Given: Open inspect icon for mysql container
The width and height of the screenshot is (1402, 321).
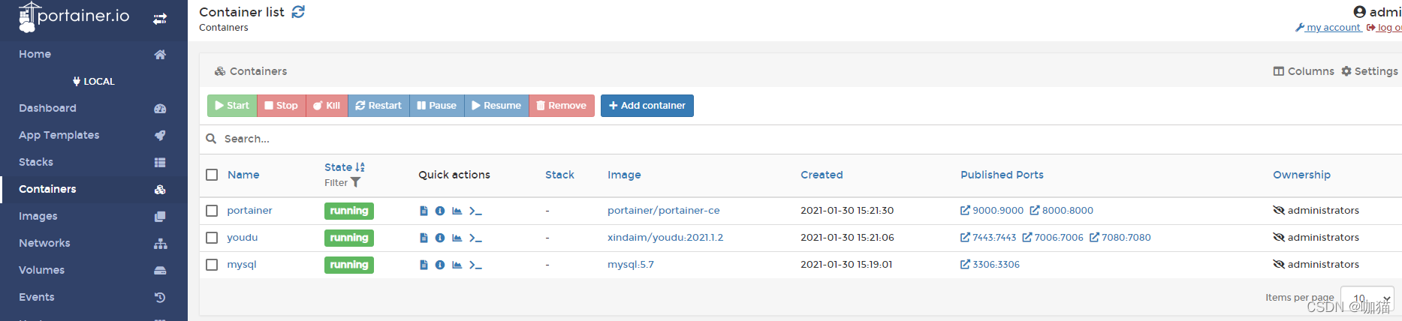Looking at the screenshot, I should 440,265.
